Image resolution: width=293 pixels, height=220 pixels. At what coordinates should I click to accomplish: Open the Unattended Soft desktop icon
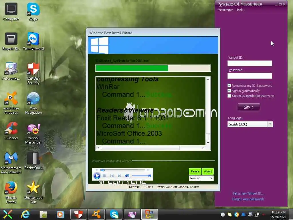pos(33,192)
